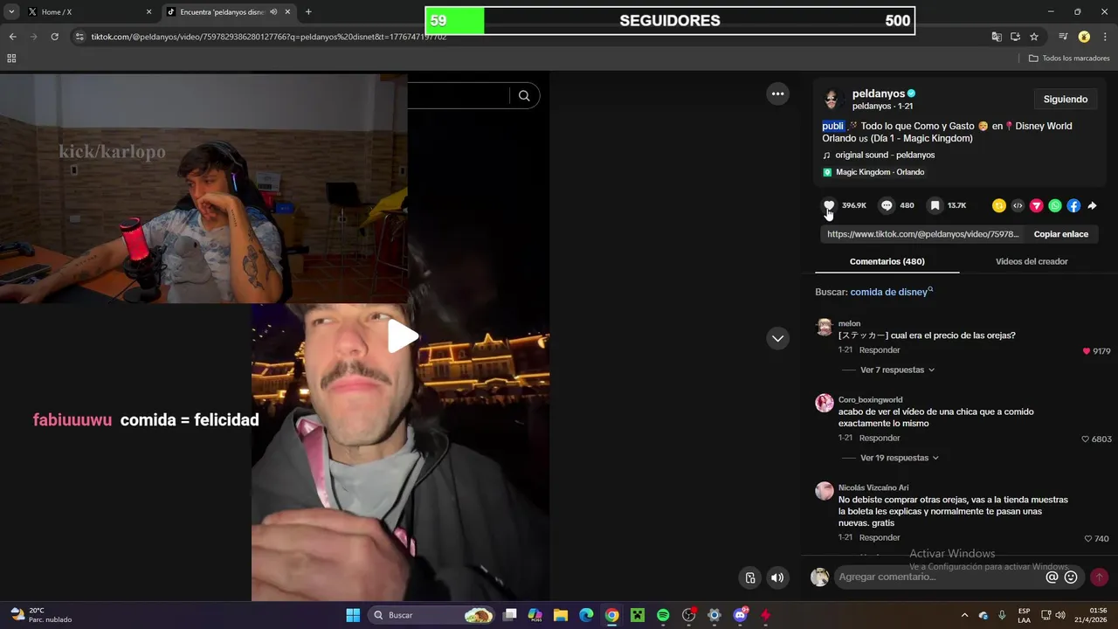Like melon's comment with 9179 likes
The image size is (1118, 629).
[1087, 351]
